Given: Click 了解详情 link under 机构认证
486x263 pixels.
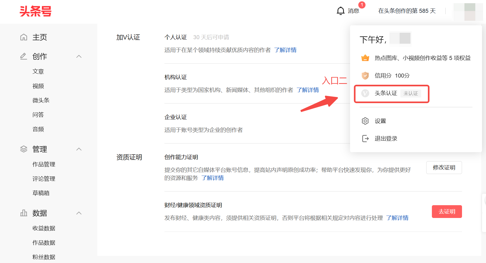Looking at the screenshot, I should point(308,90).
